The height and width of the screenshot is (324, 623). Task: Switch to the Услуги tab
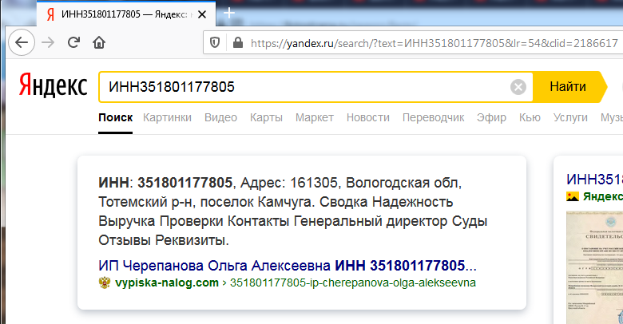pos(570,118)
